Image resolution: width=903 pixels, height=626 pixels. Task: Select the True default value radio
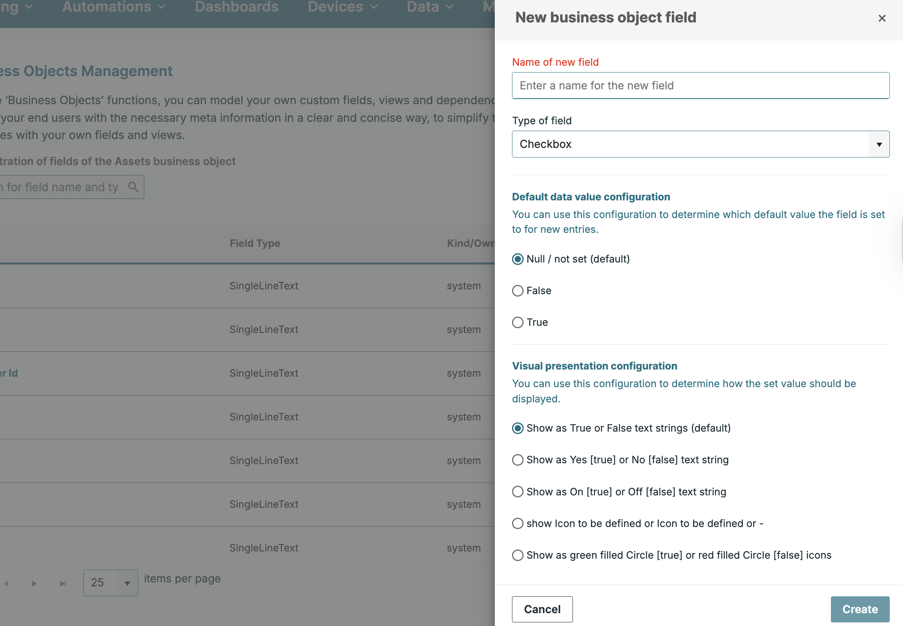point(518,322)
